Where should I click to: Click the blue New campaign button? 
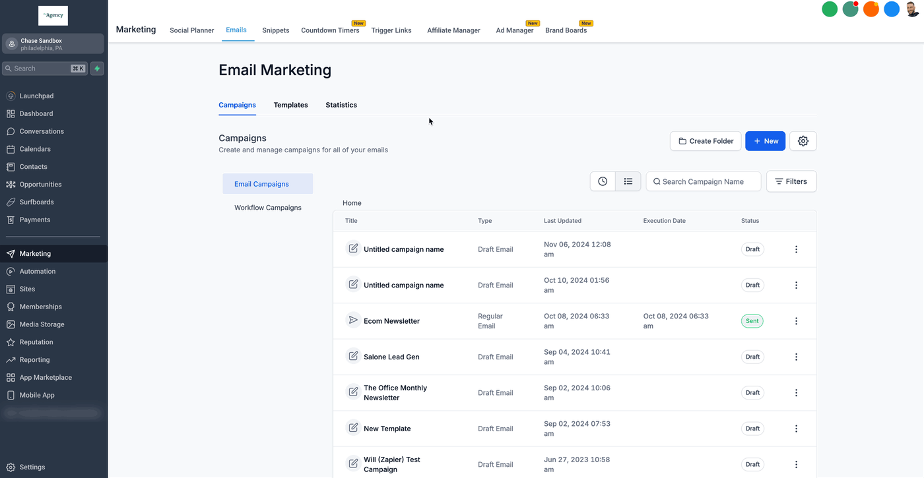click(765, 141)
